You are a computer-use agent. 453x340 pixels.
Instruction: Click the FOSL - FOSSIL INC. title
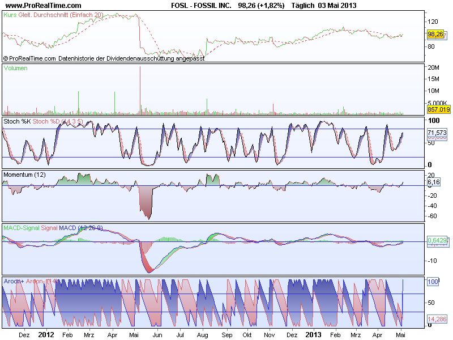point(201,6)
